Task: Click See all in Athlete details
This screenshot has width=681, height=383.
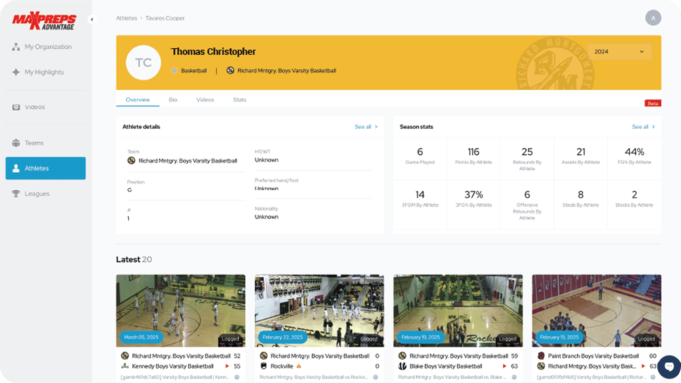Action: [363, 127]
